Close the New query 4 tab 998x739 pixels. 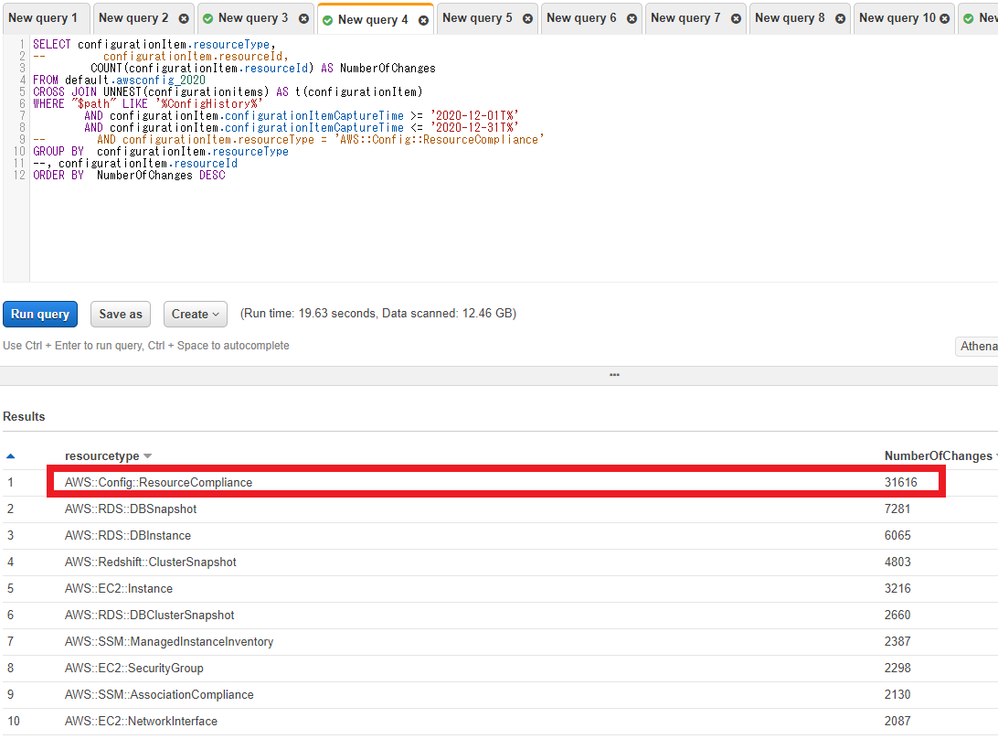[423, 20]
